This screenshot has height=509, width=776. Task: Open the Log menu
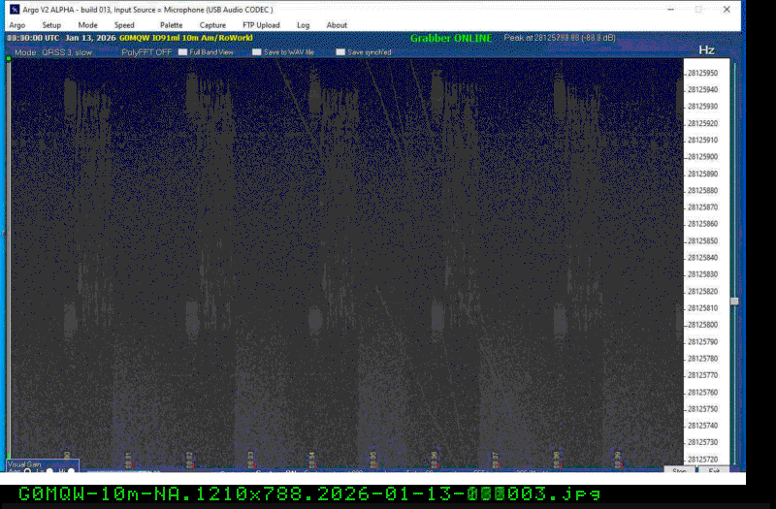tap(304, 25)
